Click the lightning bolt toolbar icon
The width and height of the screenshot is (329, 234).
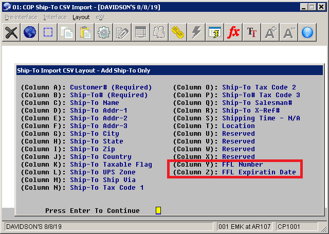tap(196, 32)
